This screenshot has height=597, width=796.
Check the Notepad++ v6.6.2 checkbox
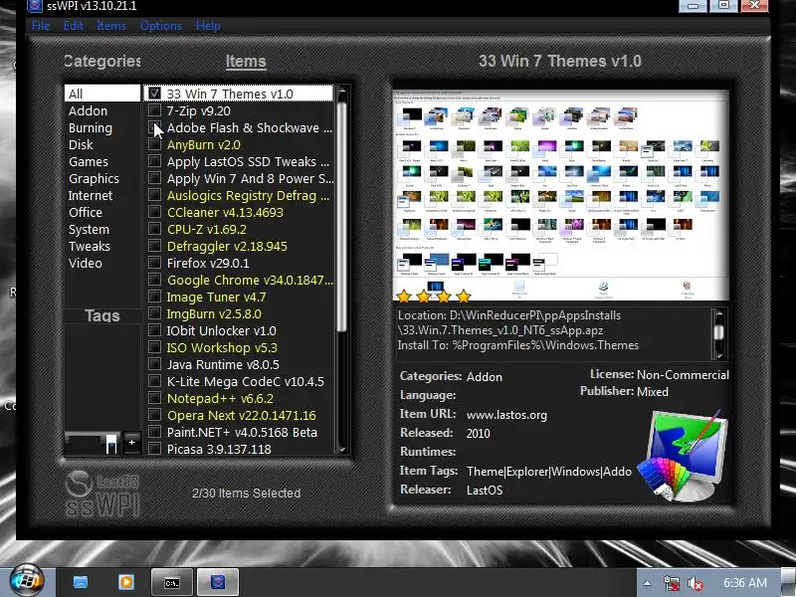click(x=154, y=398)
